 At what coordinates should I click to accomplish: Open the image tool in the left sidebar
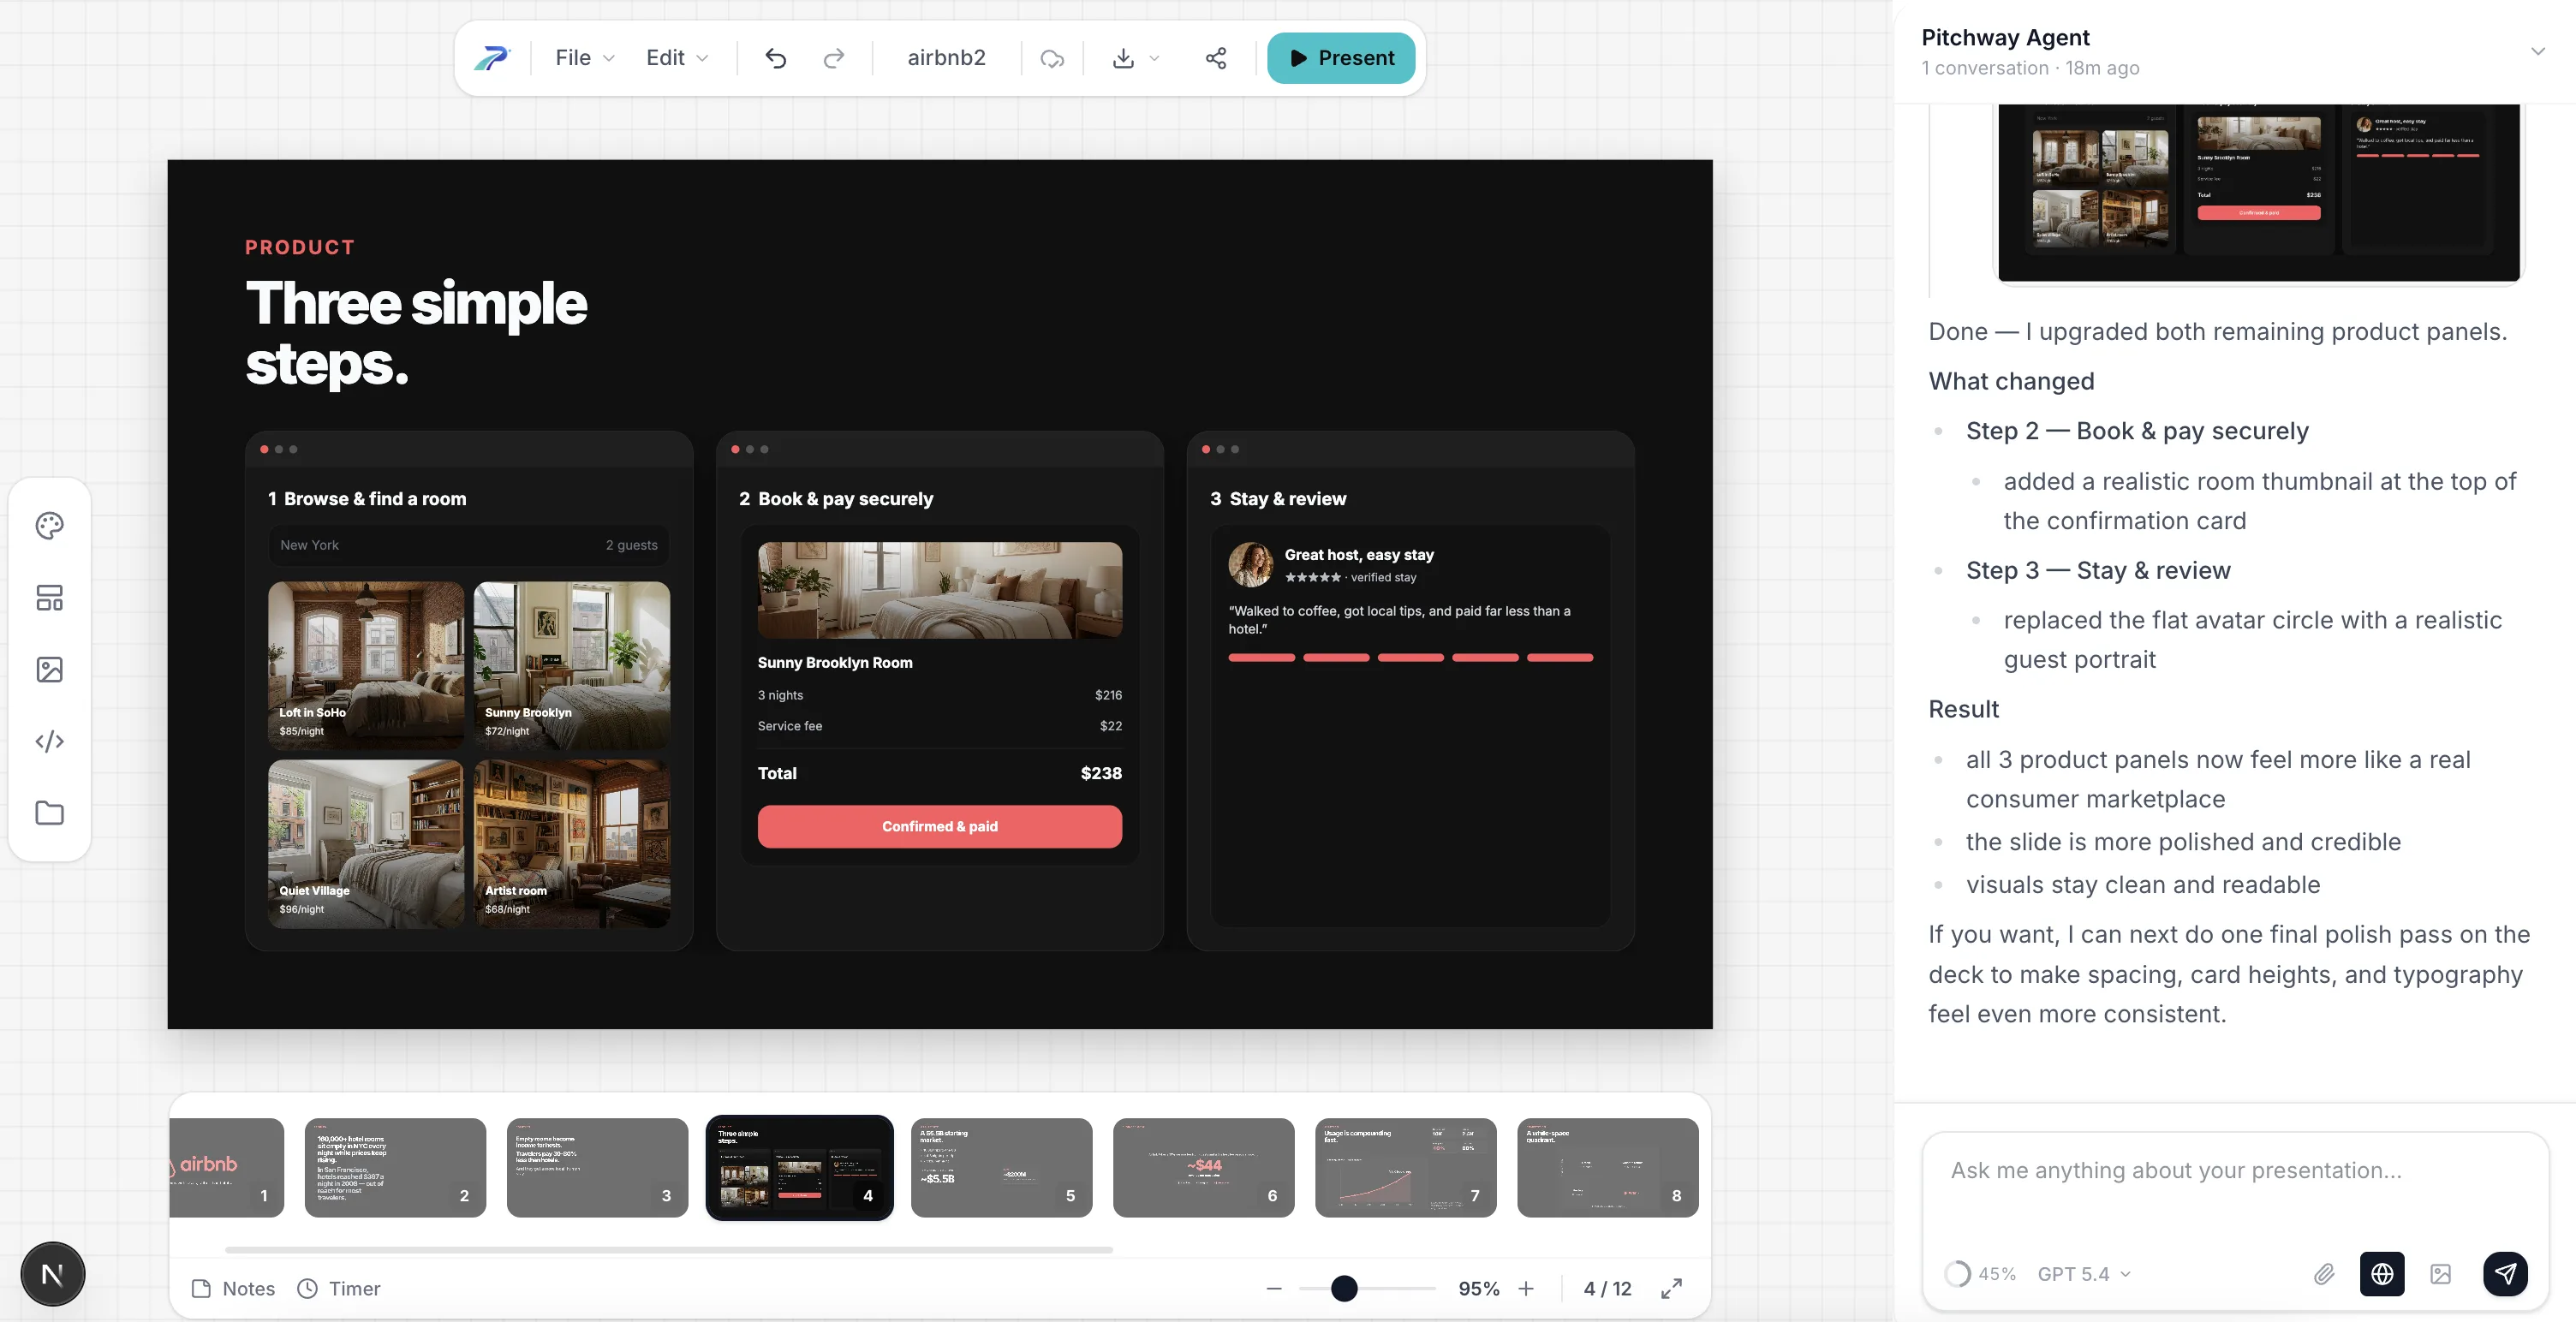coord(49,669)
